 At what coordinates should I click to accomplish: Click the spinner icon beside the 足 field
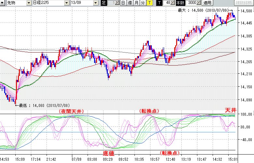click(118, 3)
